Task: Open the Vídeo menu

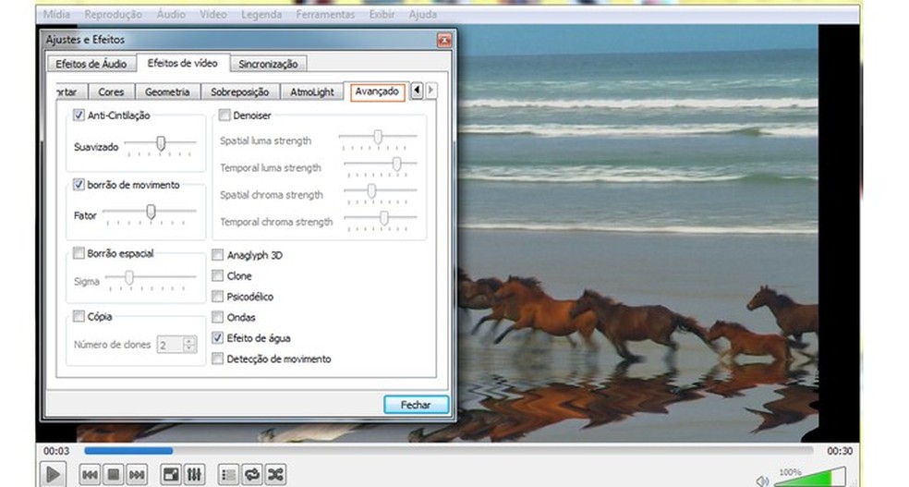Action: coord(212,15)
